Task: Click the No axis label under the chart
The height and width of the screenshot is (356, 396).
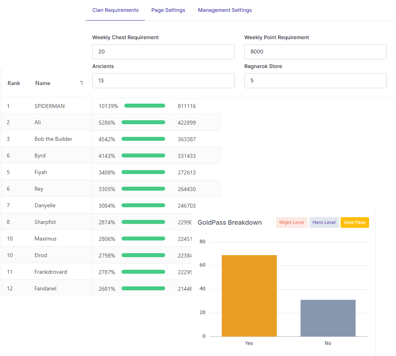Action: pos(328,343)
